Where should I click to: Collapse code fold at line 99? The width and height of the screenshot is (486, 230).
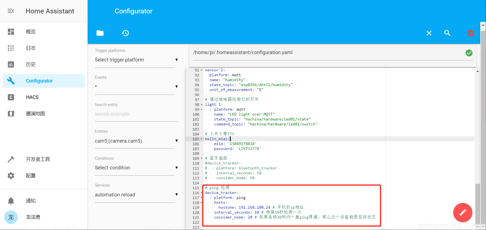click(x=201, y=110)
